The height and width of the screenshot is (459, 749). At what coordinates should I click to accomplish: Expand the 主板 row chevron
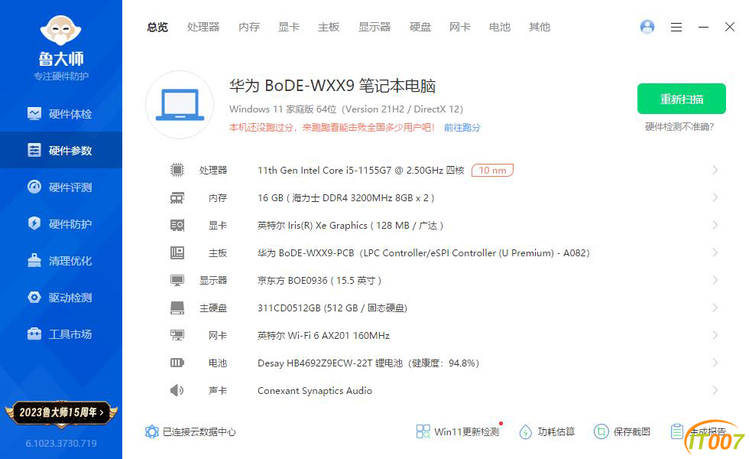715,252
